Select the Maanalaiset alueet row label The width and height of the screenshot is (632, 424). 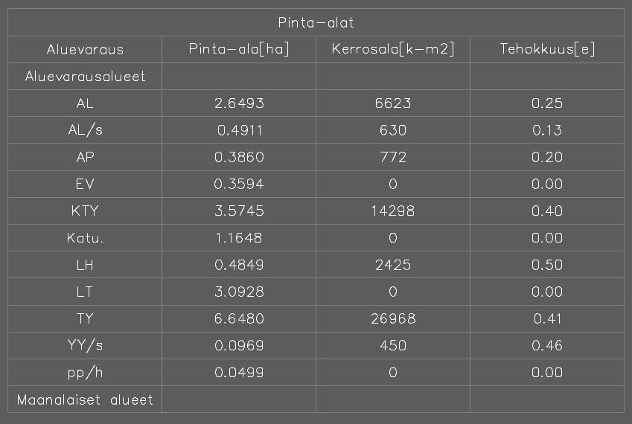[85, 400]
